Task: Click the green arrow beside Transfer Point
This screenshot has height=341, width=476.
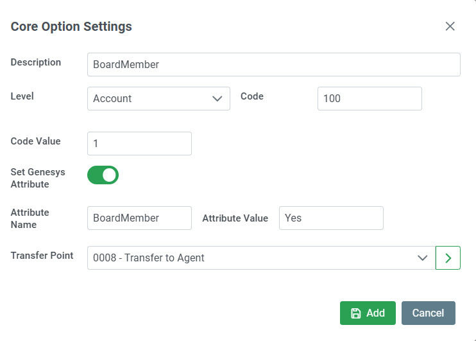Action: pos(448,258)
